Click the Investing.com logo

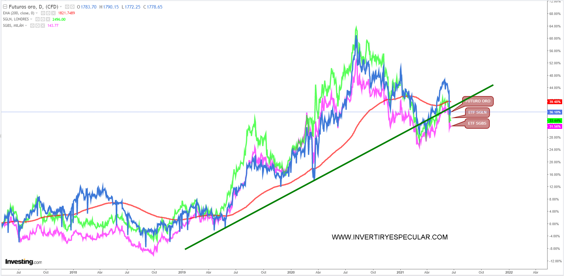(x=24, y=262)
